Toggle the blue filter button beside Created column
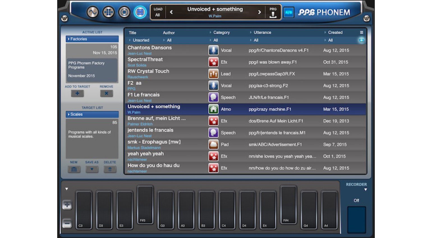This screenshot has height=238, width=432. [361, 40]
